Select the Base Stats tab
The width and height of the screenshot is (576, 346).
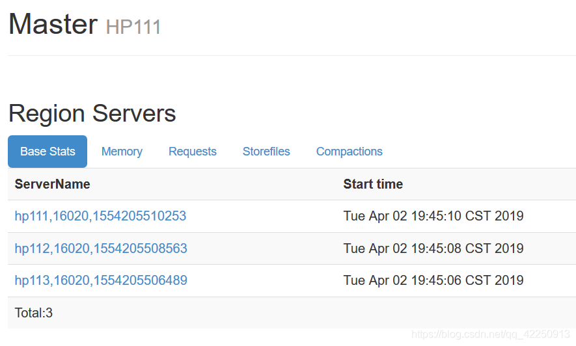[x=48, y=152]
